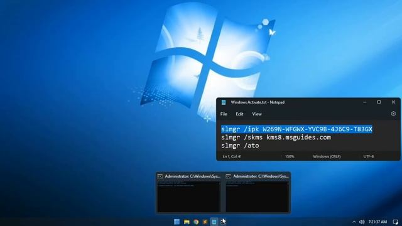The image size is (402, 226).
Task: Expand the hidden system tray icons chevron
Action: point(354,222)
